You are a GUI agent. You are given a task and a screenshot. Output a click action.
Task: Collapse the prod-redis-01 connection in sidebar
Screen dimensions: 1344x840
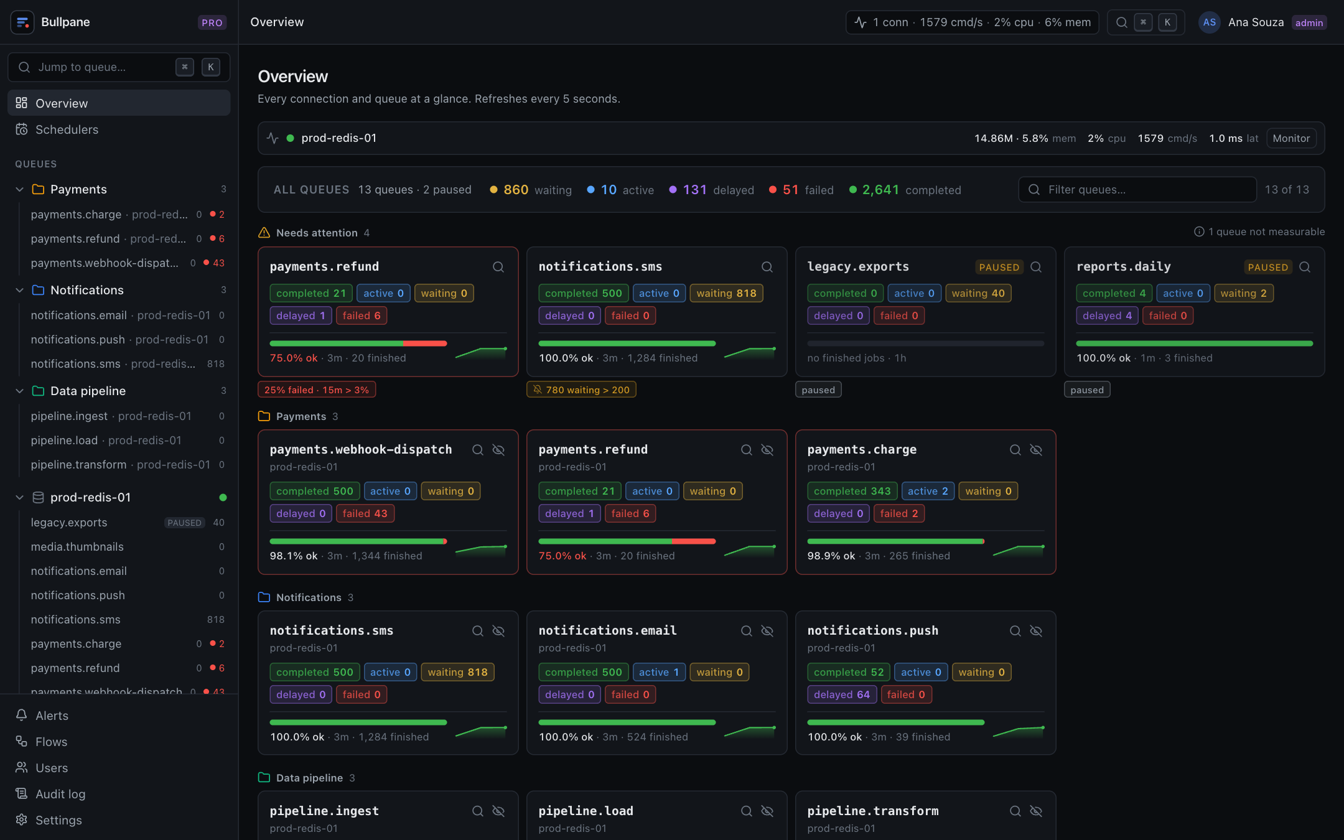[x=19, y=497]
